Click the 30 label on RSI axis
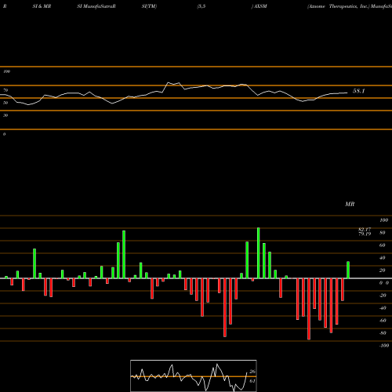392x392 pixels. click(x=5, y=115)
